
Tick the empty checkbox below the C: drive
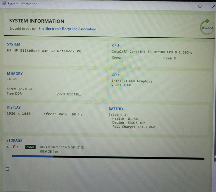tap(7, 169)
